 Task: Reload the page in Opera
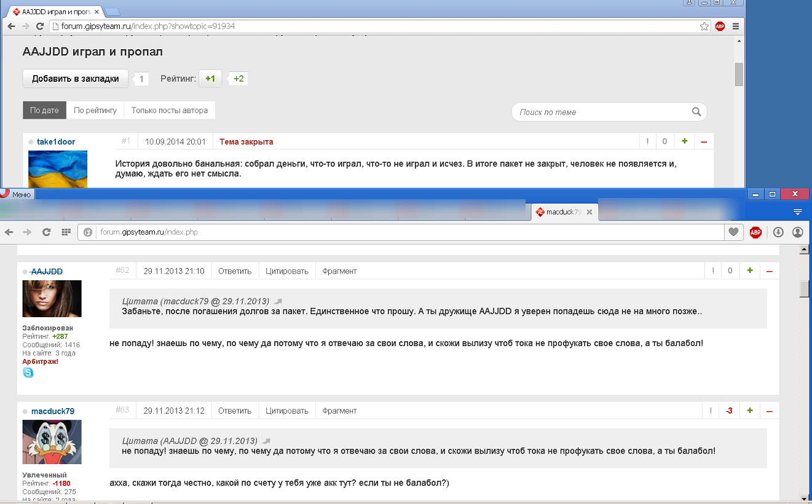[46, 232]
